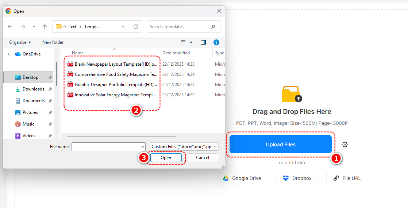Click the 22/12/2025 14:24 date cell
The height and width of the screenshot is (208, 408).
178,85
